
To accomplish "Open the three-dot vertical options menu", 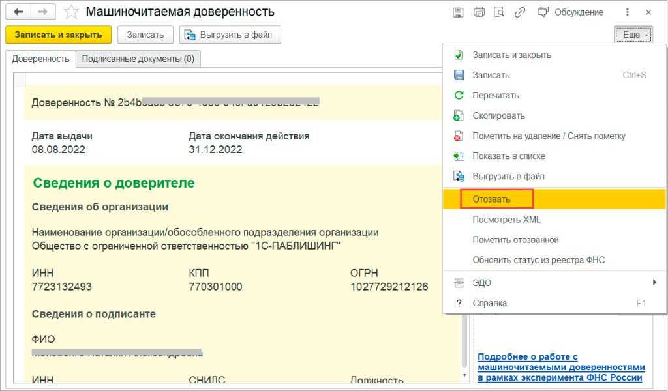I will [628, 12].
